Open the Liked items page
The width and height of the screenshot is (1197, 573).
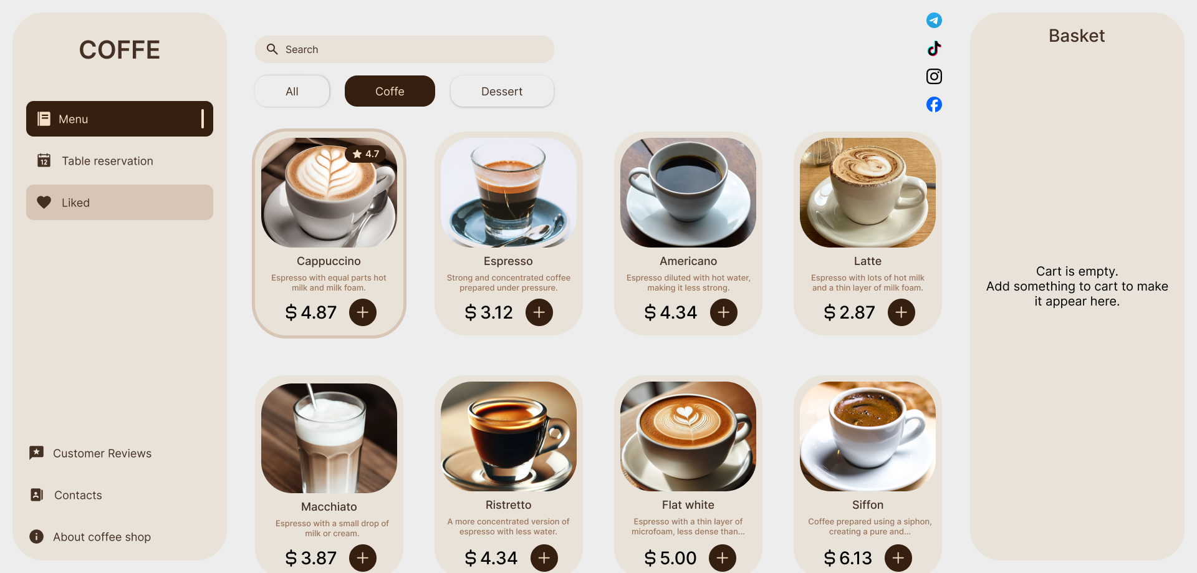click(x=120, y=202)
